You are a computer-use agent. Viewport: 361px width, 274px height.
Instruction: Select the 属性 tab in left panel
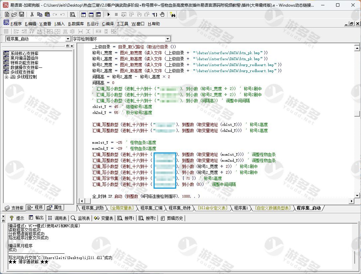(55, 208)
